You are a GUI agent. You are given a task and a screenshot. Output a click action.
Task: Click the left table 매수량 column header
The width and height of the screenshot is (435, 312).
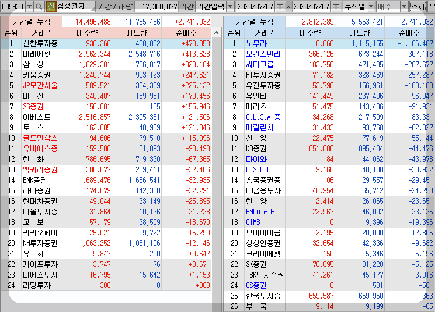tap(87, 33)
